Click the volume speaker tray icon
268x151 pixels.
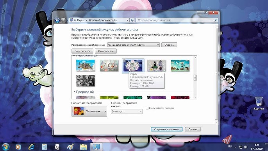[x=246, y=147]
